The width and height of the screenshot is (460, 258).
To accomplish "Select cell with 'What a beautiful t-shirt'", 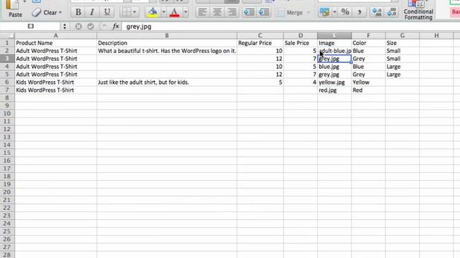I will tap(167, 51).
